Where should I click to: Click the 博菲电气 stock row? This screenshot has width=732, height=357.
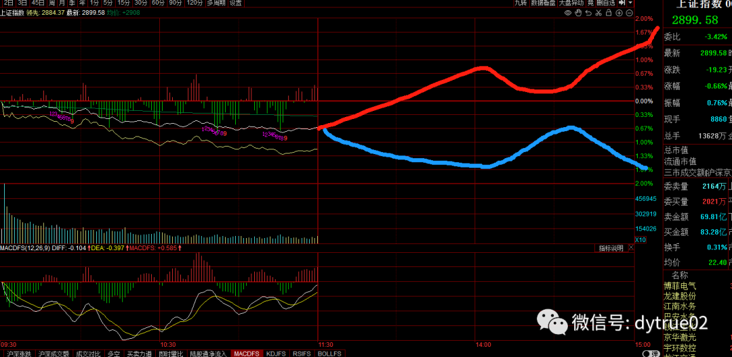679,286
